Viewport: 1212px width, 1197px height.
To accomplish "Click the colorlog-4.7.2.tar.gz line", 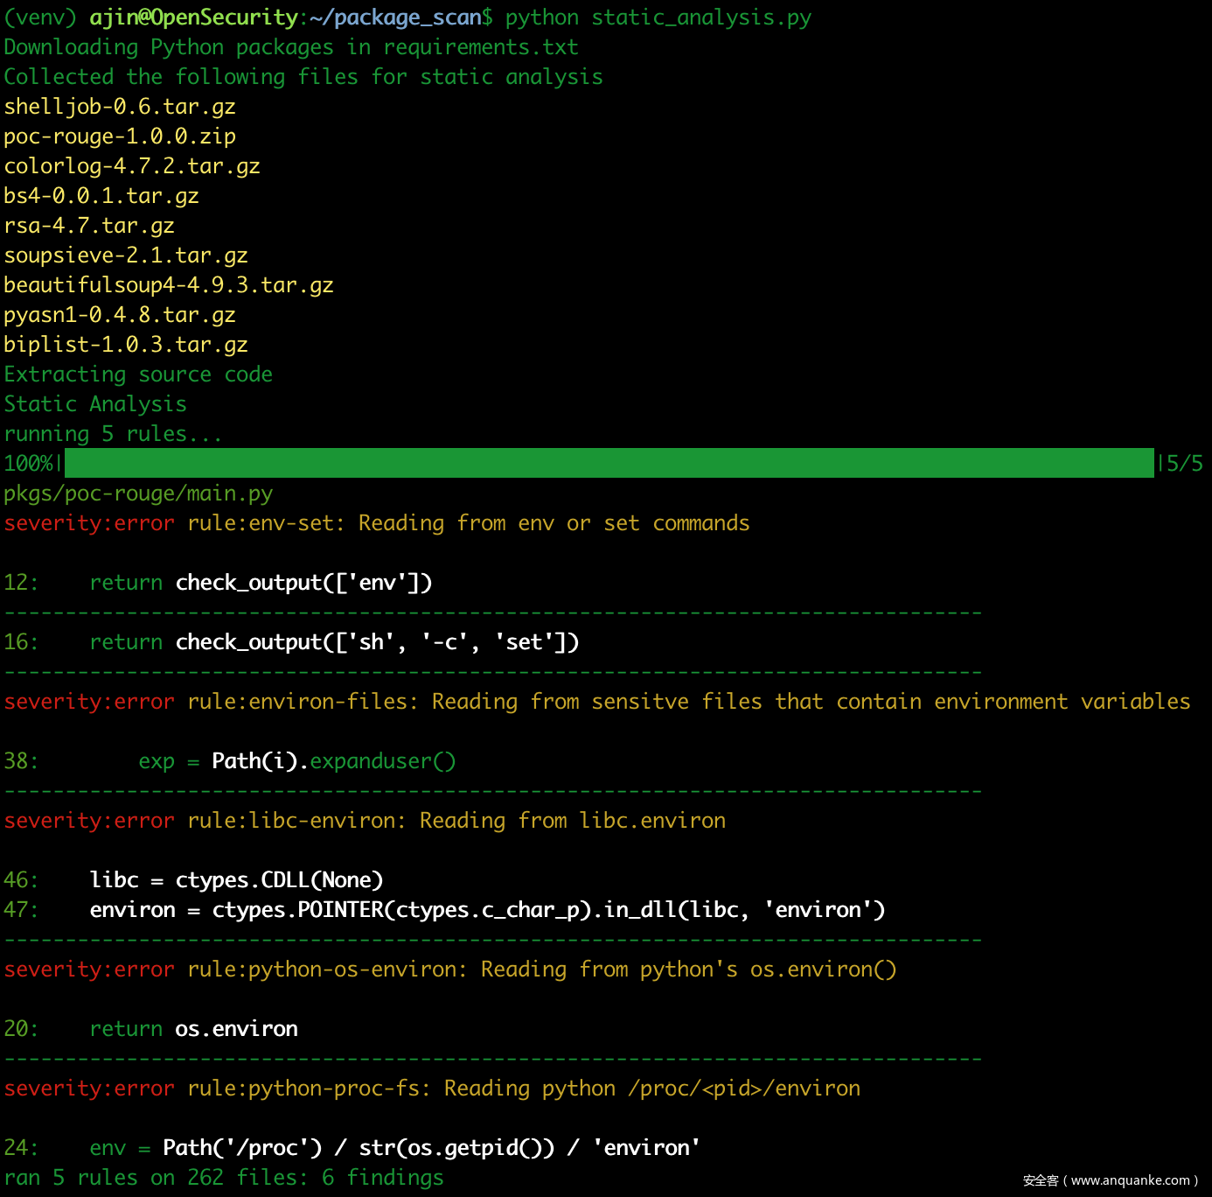I will coord(132,166).
